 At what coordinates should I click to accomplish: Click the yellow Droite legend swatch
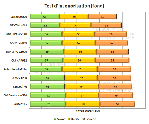(x=69, y=119)
